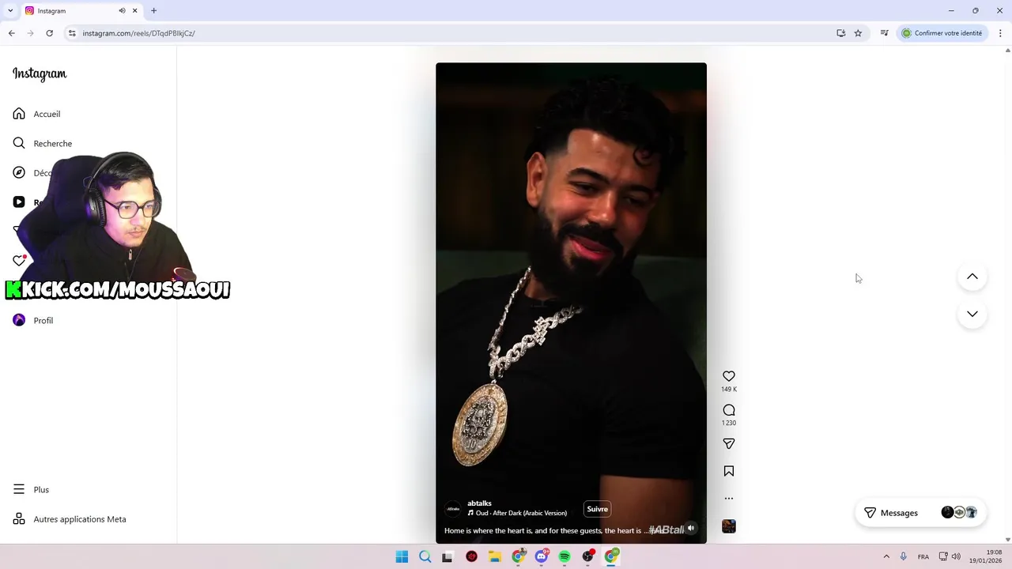This screenshot has width=1012, height=569.
Task: Reload the Instagram page
Action: (x=49, y=33)
